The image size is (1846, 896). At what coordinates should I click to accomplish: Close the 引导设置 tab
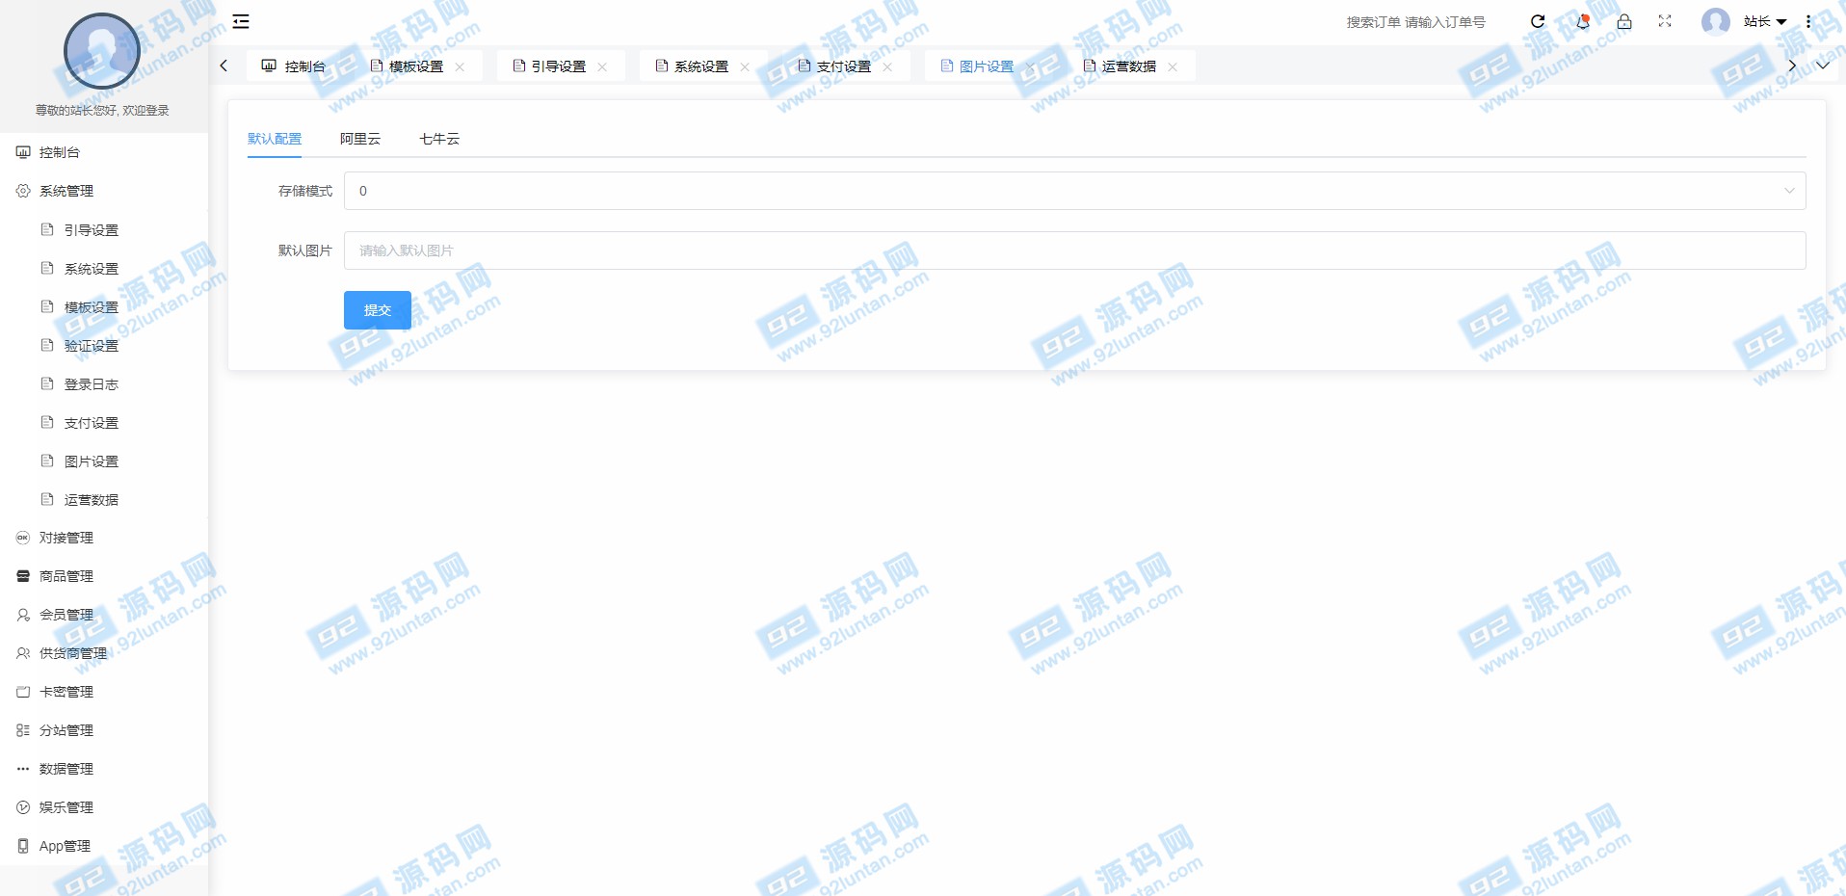coord(602,66)
